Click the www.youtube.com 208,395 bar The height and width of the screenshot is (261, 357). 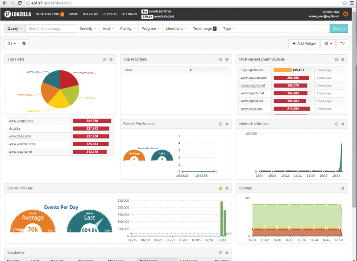click(x=291, y=77)
